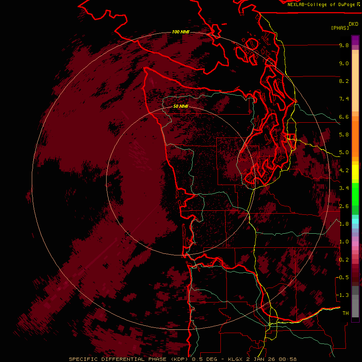Select the 0.2 scale value
Image resolution: width=362 pixels, height=362 pixels.
point(344,260)
